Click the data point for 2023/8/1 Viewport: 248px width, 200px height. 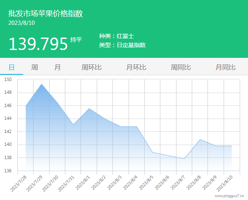click(89, 109)
